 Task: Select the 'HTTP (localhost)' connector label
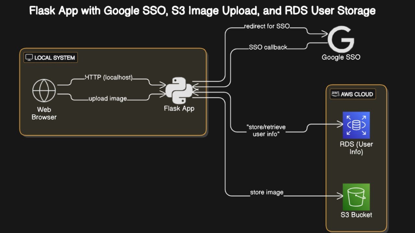point(109,78)
